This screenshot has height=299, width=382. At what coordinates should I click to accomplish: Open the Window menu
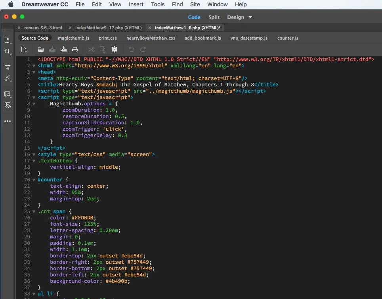(217, 4)
